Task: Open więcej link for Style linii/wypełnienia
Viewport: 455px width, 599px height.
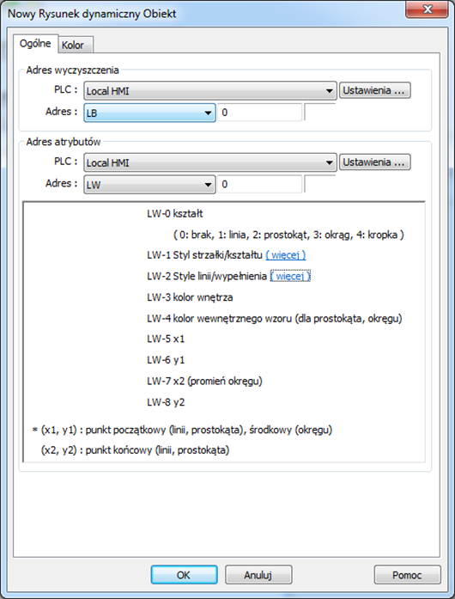Action: pos(290,276)
